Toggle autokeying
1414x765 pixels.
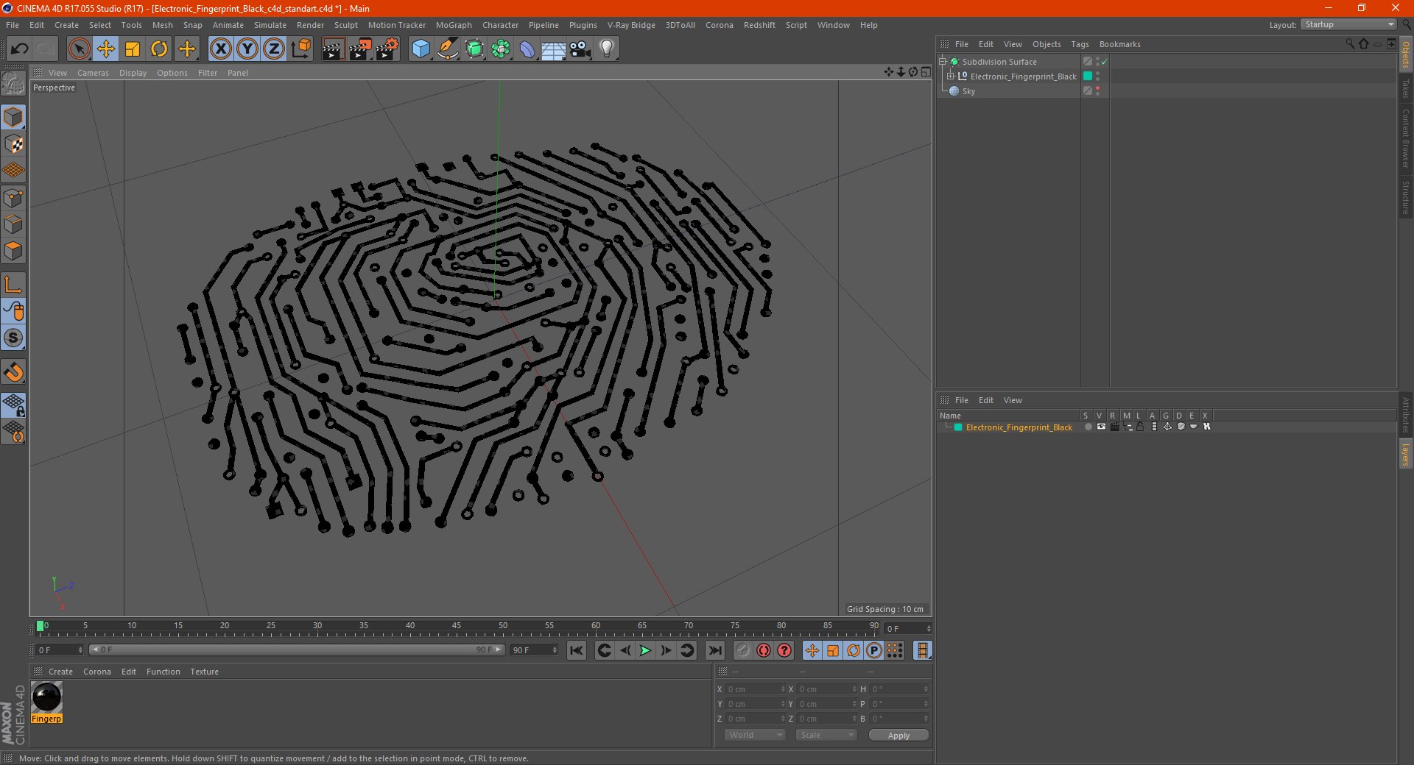pyautogui.click(x=764, y=650)
